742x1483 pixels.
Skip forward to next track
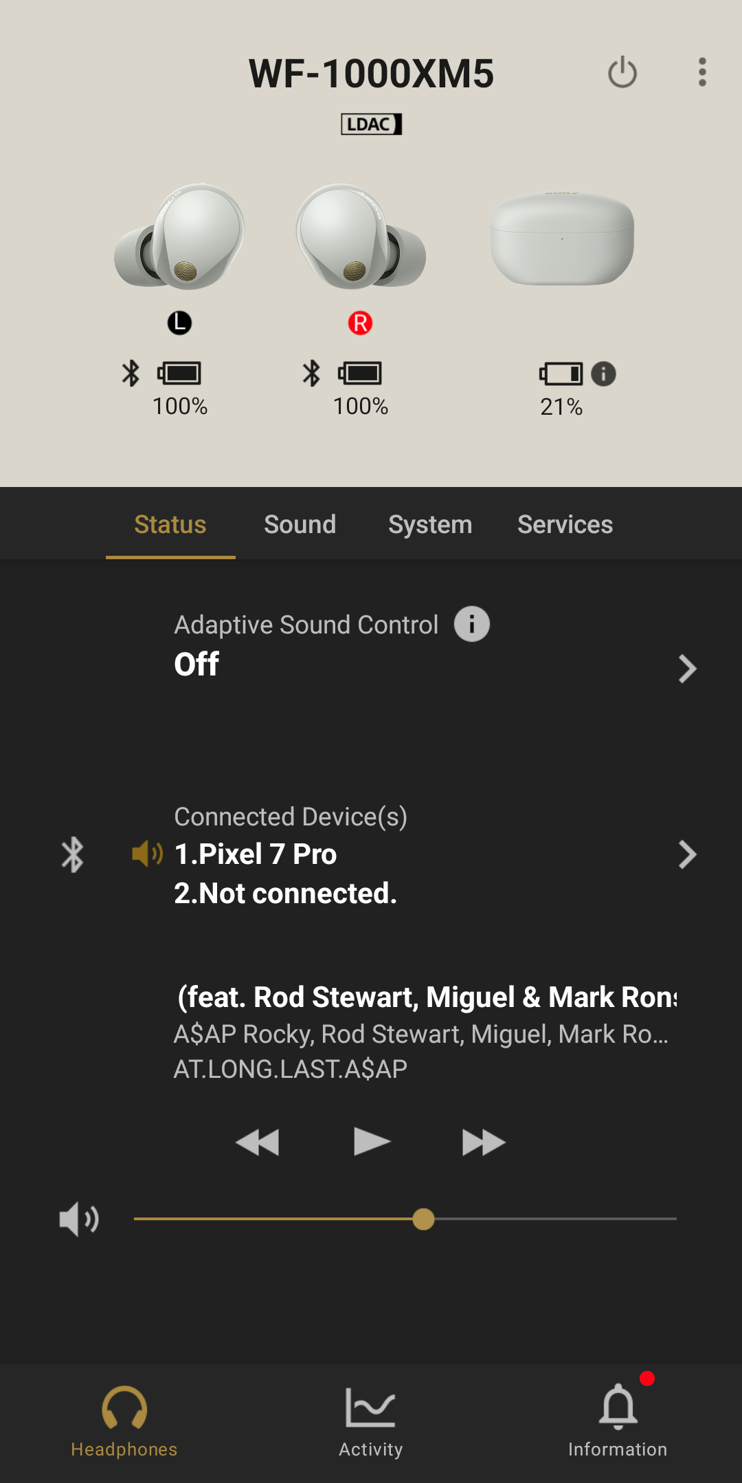484,1143
